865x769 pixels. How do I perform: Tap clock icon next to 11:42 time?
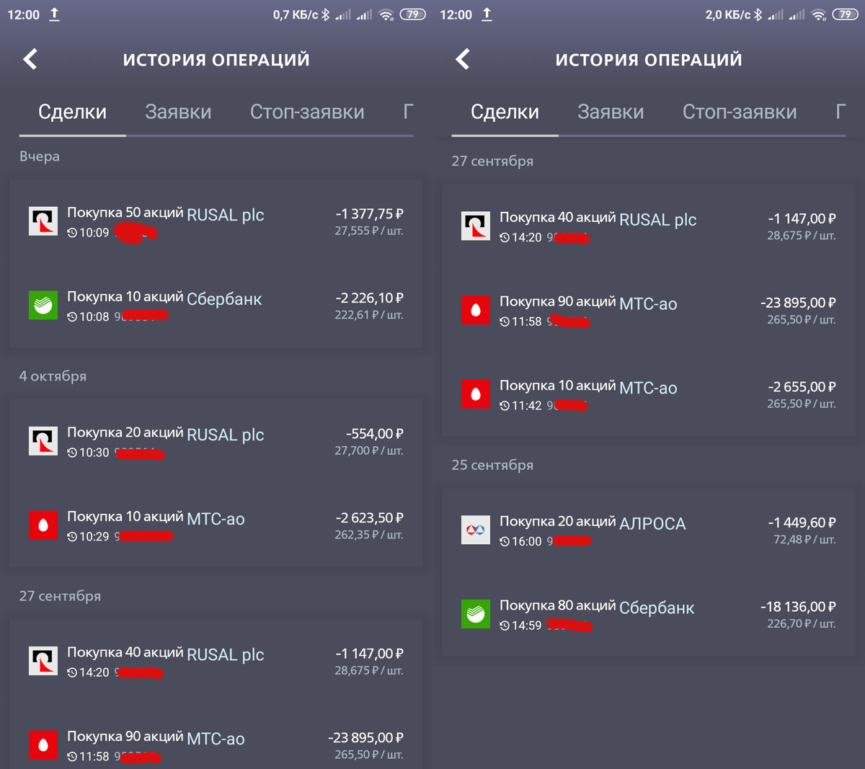[505, 406]
